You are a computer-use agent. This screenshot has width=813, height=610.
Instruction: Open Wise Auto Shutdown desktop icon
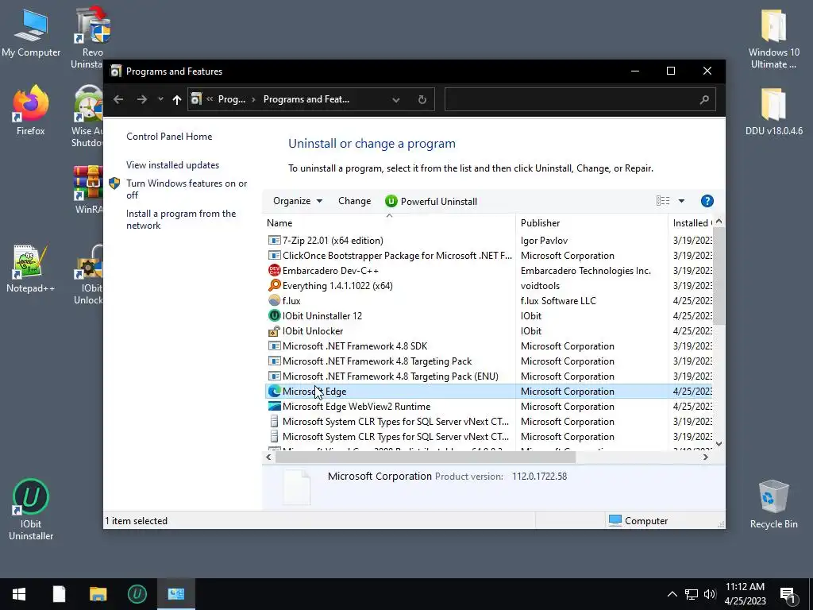[89, 116]
